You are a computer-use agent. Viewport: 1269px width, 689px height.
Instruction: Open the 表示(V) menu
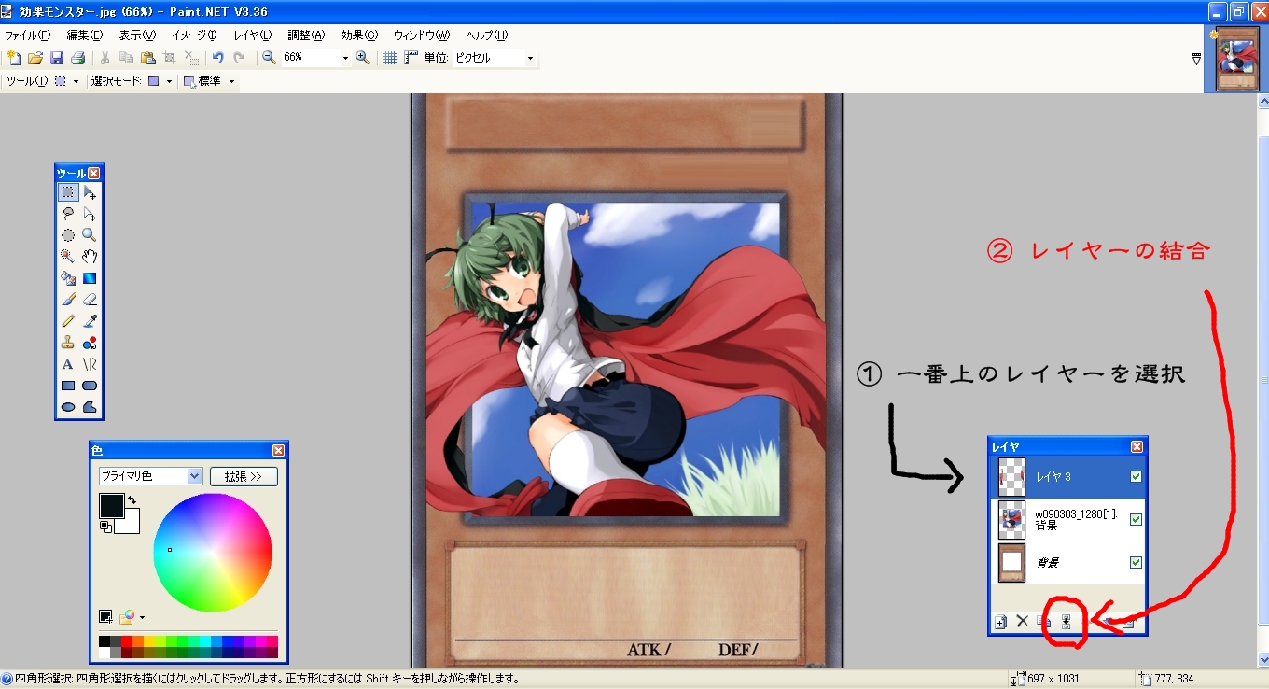pos(137,35)
